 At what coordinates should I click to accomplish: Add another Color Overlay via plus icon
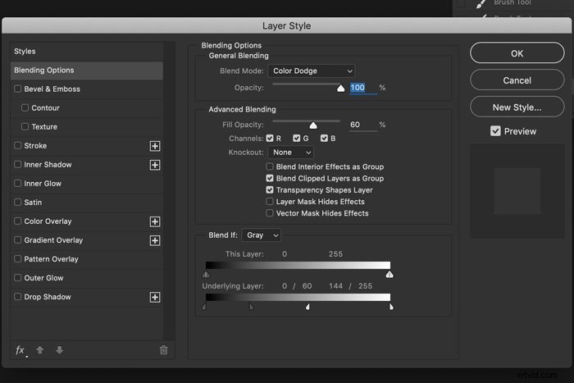[155, 221]
